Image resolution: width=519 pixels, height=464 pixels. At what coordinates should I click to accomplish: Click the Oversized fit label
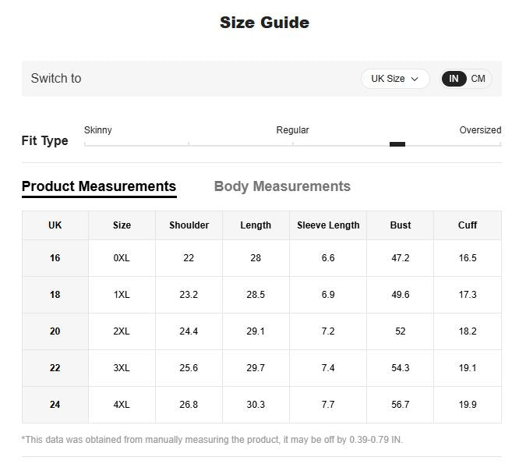480,129
